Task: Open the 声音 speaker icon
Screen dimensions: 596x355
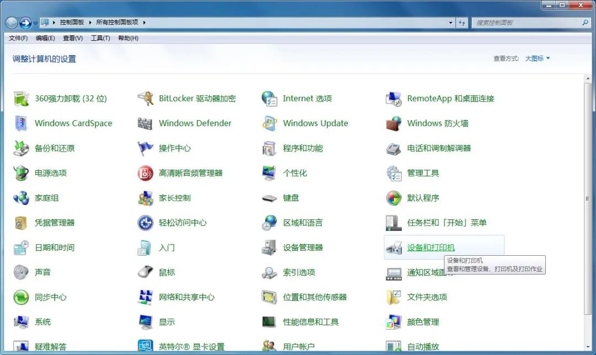Action: (x=22, y=272)
